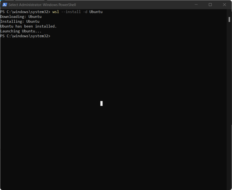Click the 'wsl' command word

point(56,12)
